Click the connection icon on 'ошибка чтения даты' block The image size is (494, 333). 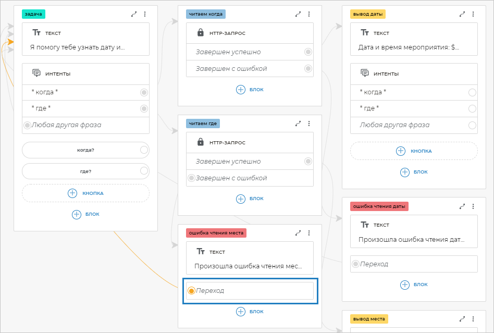pyautogui.click(x=462, y=206)
